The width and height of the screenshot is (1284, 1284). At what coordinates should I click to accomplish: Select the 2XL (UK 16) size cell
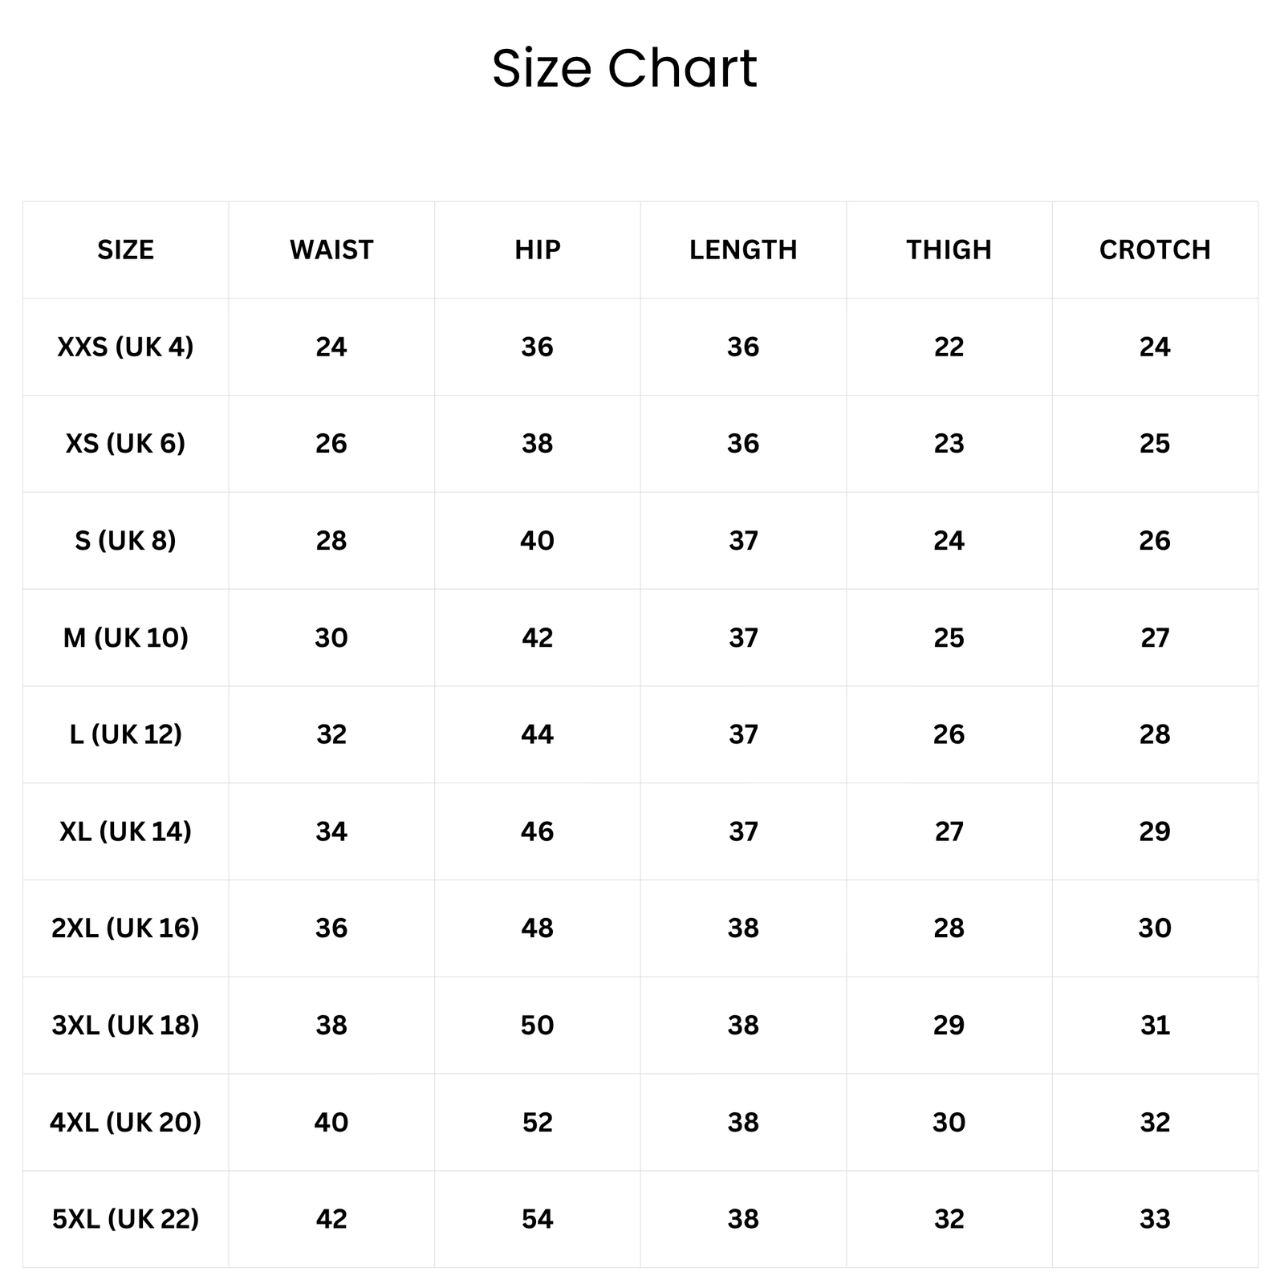coord(125,928)
